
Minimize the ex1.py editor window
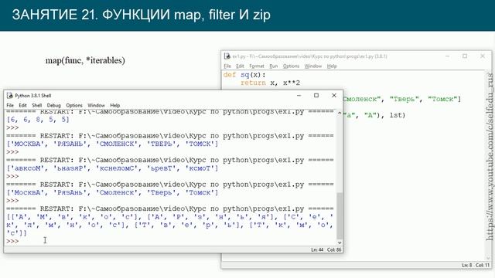[x=447, y=56]
